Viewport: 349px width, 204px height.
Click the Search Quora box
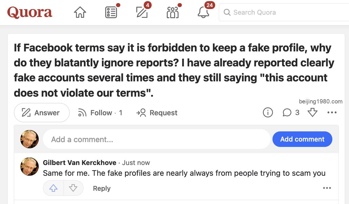pos(284,12)
